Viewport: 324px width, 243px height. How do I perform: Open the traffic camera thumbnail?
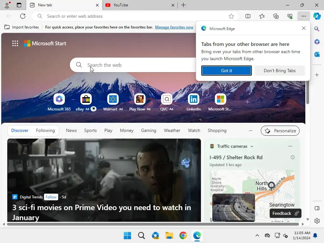coord(234,208)
